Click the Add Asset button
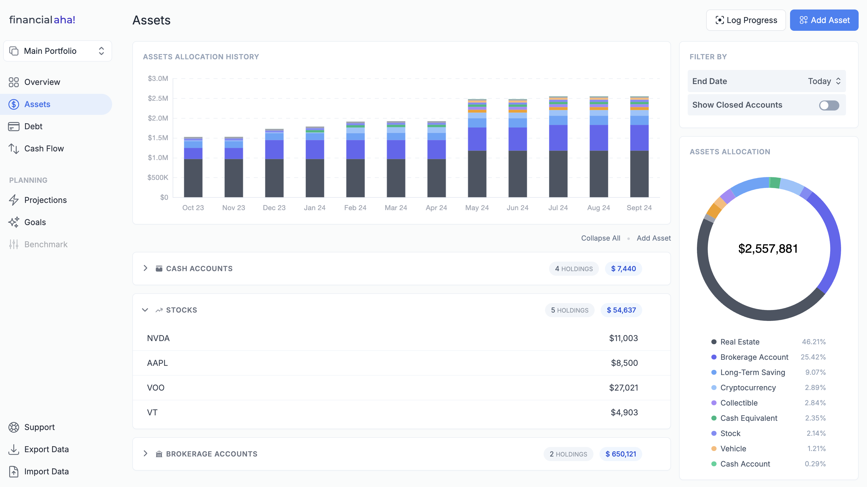Viewport: 867px width, 487px height. tap(825, 20)
